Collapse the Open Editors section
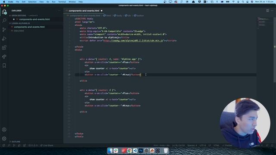This screenshot has width=276, height=155. 19,15
